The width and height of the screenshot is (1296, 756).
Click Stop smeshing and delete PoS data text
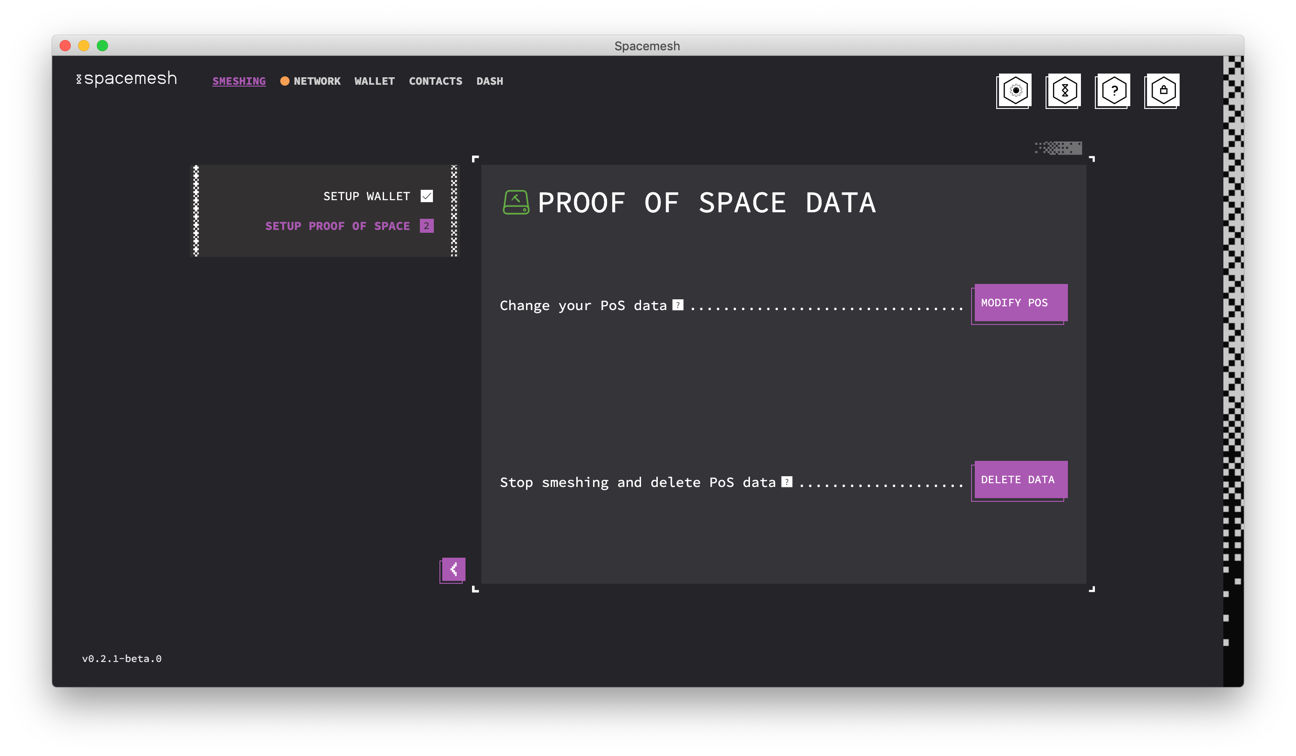pos(638,483)
